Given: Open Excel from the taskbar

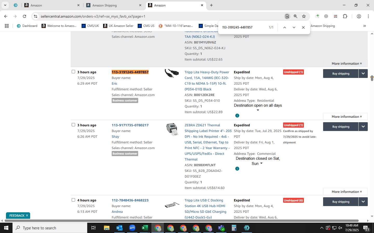Looking at the screenshot, I should [145, 228].
